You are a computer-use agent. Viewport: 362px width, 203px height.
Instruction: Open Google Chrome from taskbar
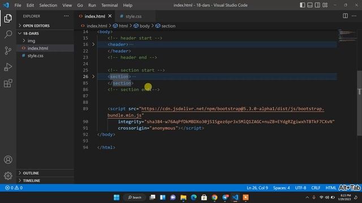(x=214, y=197)
